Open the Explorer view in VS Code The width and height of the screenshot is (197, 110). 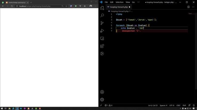(x=102, y=8)
